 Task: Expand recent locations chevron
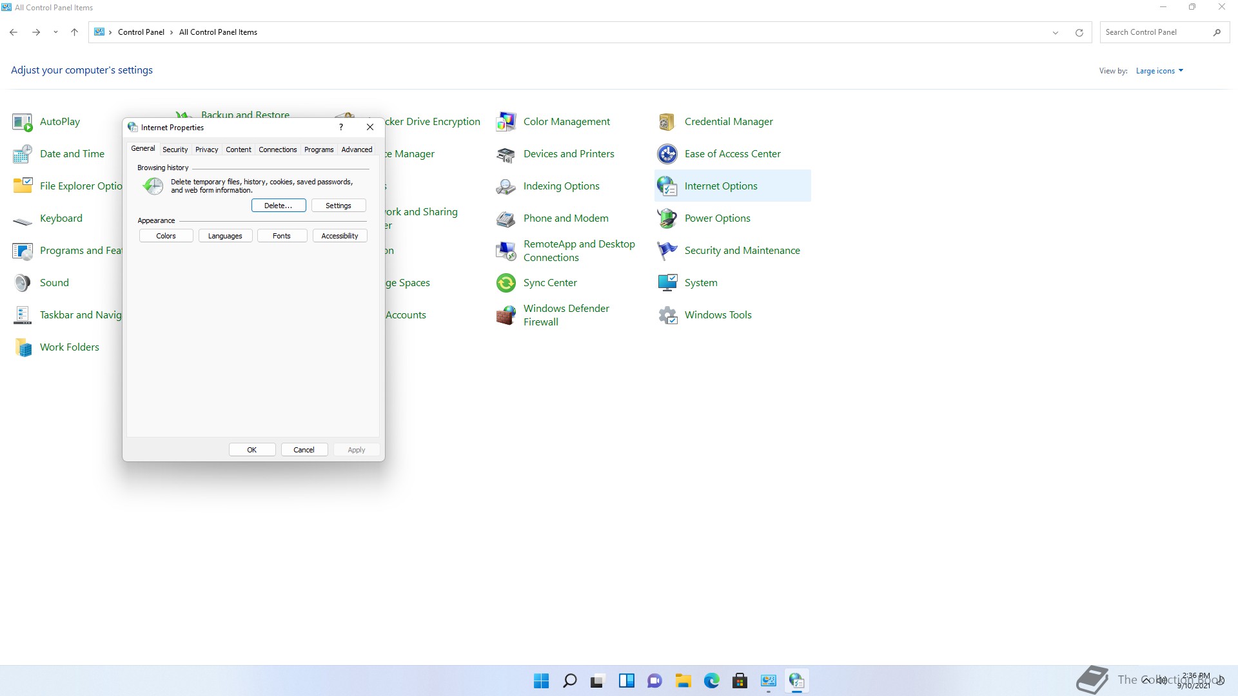(55, 32)
